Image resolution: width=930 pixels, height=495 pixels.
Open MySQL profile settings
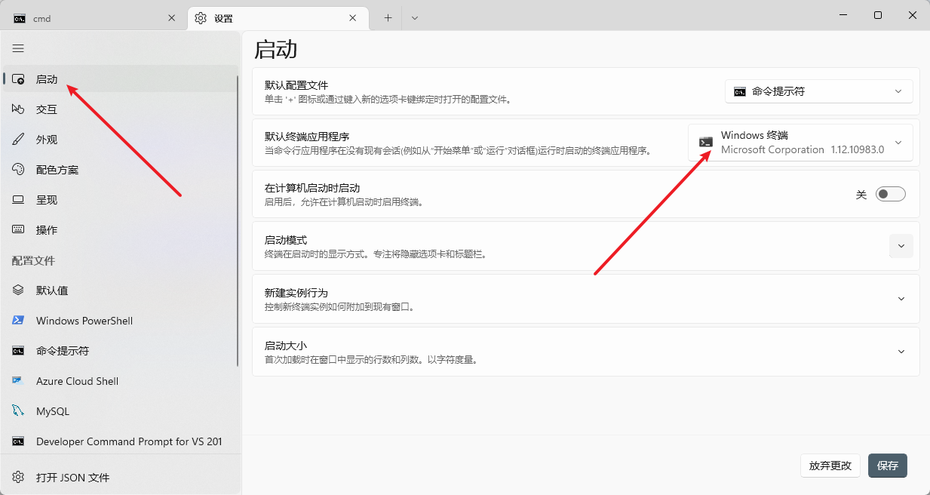click(121, 411)
